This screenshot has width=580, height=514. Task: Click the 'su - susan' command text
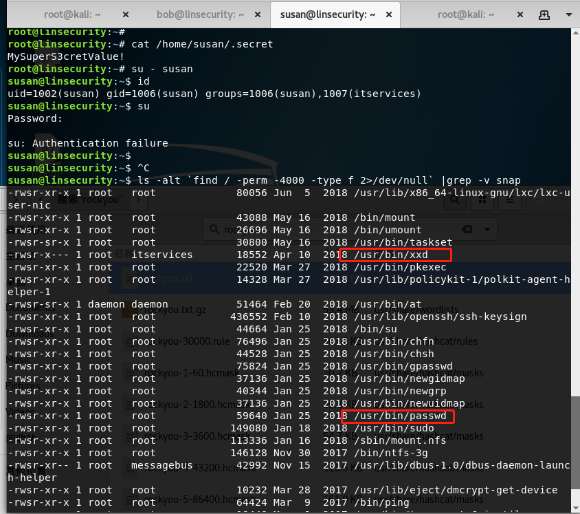click(x=162, y=69)
